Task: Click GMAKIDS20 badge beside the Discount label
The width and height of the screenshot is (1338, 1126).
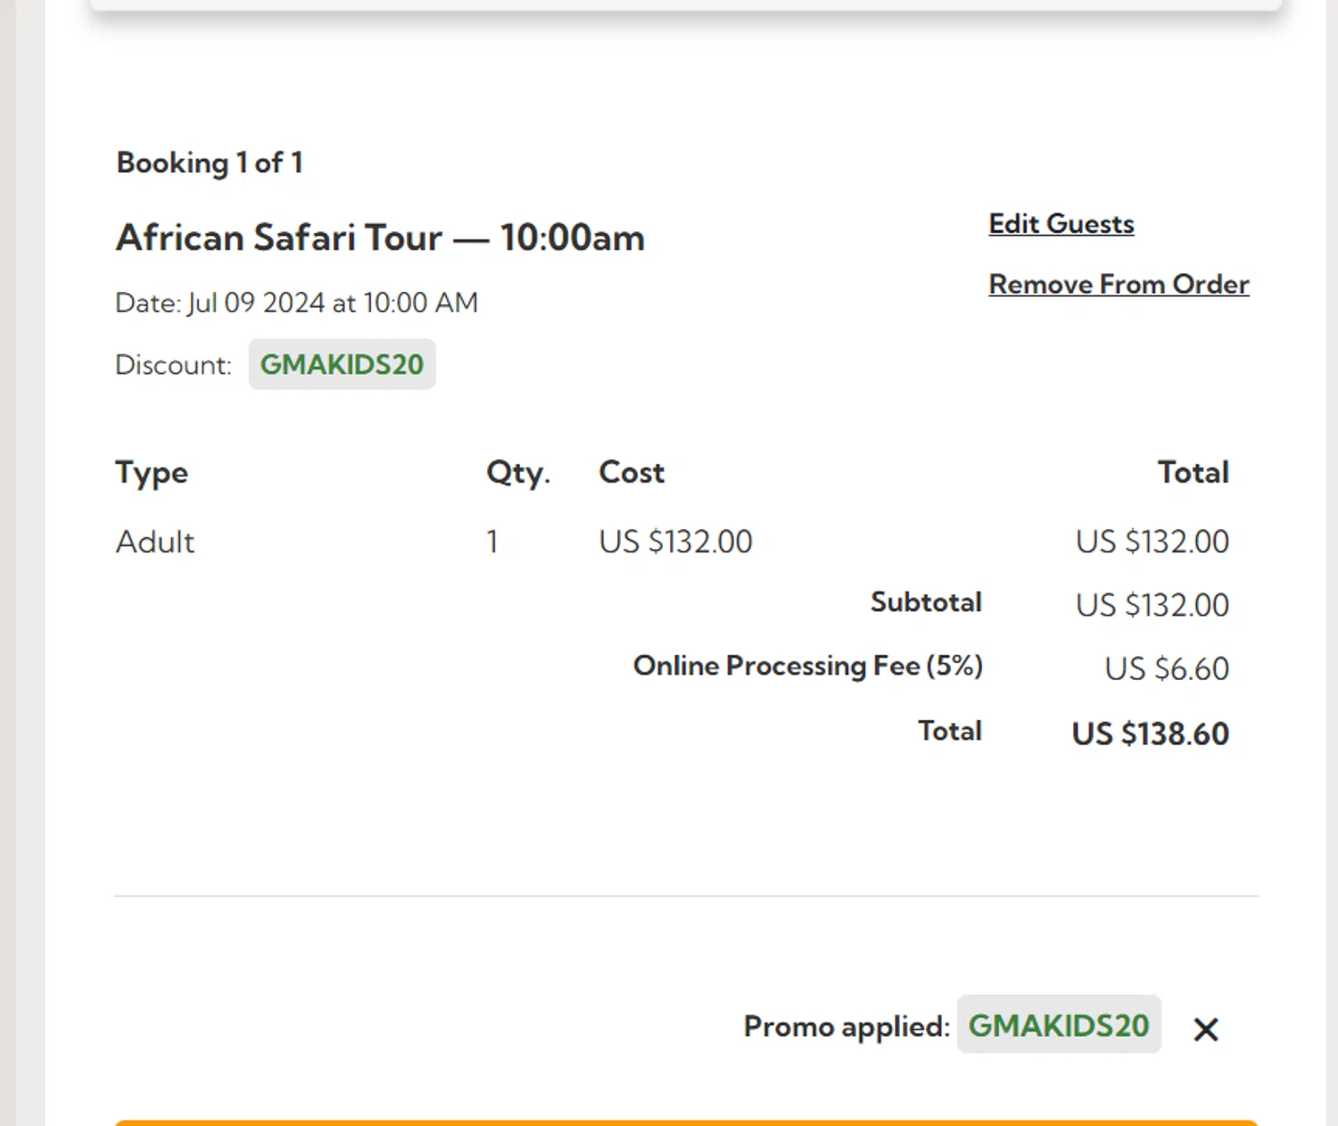Action: click(342, 364)
